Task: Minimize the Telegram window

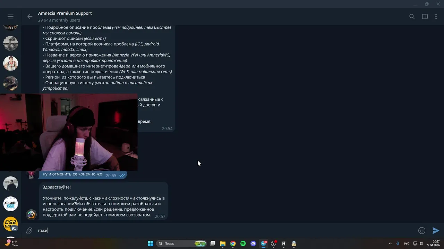Action: click(x=415, y=4)
